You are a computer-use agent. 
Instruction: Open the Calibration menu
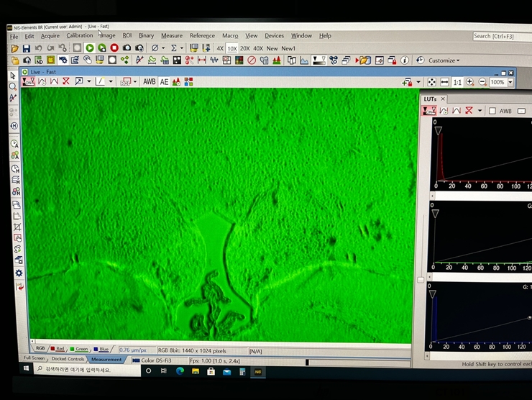click(x=80, y=35)
